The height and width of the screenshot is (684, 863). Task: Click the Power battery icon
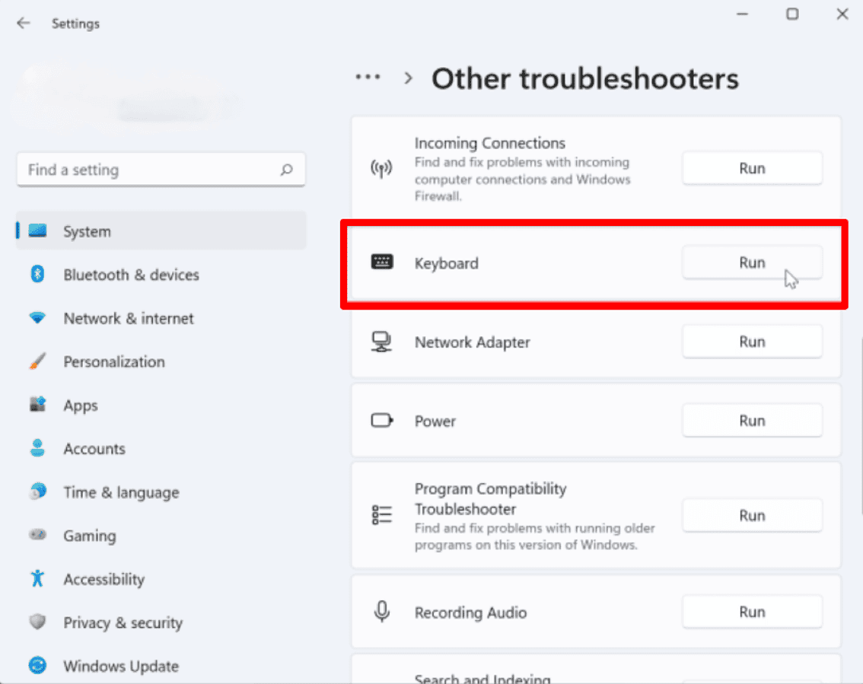(382, 421)
